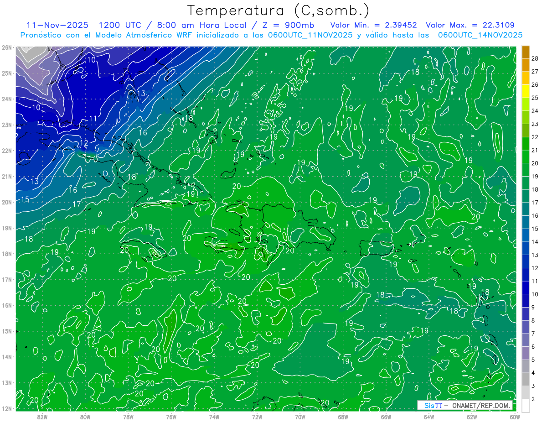The image size is (547, 423).
Task: Click the latitude axis label "22N"
Action: 6,151
